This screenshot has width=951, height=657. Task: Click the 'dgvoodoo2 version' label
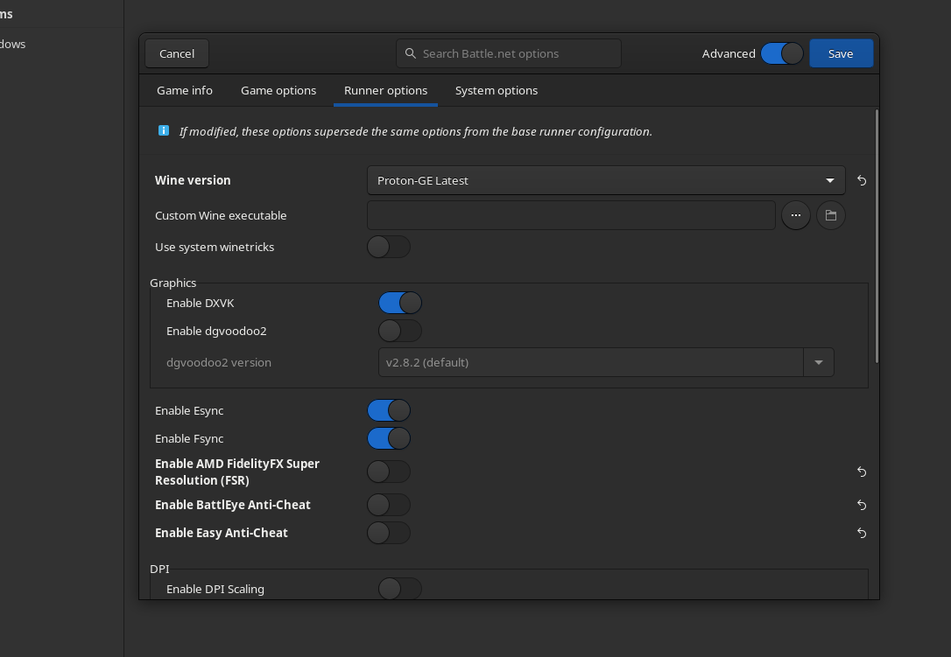(x=218, y=362)
